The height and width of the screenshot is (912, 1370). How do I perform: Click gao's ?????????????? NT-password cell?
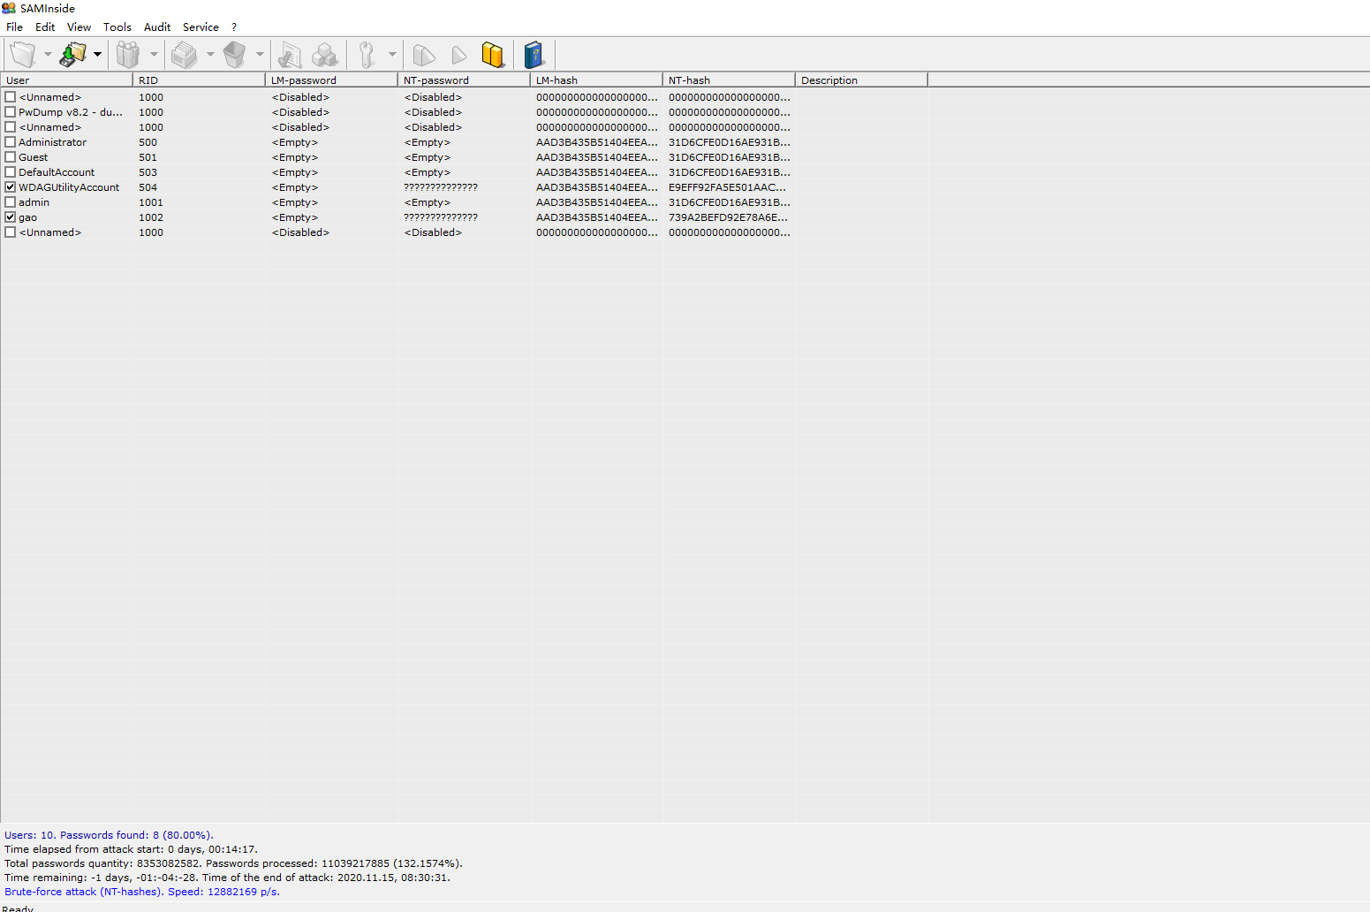click(441, 217)
